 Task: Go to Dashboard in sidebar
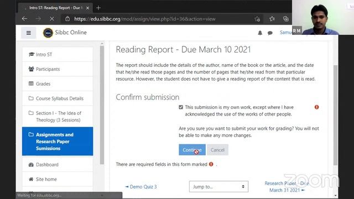(x=58, y=165)
